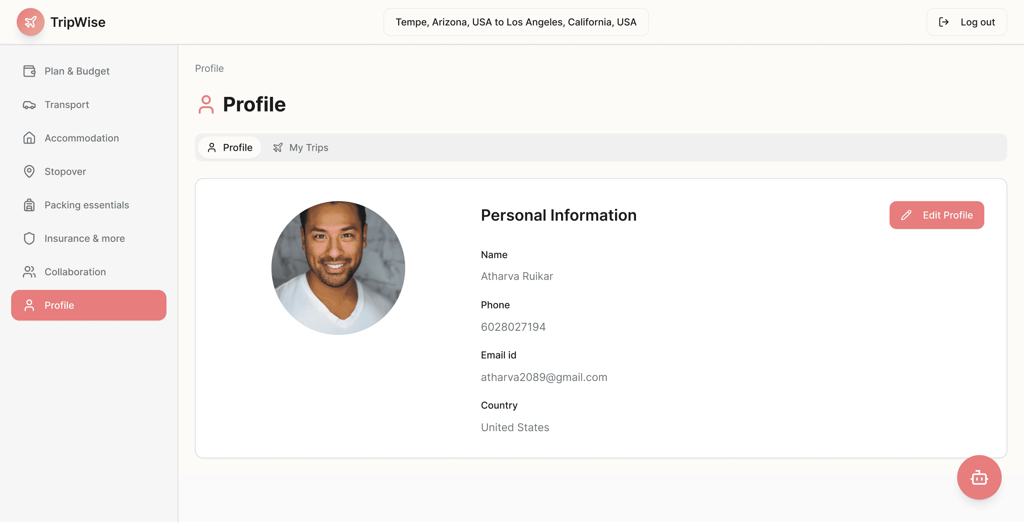This screenshot has height=522, width=1024.
Task: Click the Plan & Budget wallet icon
Action: coord(29,71)
